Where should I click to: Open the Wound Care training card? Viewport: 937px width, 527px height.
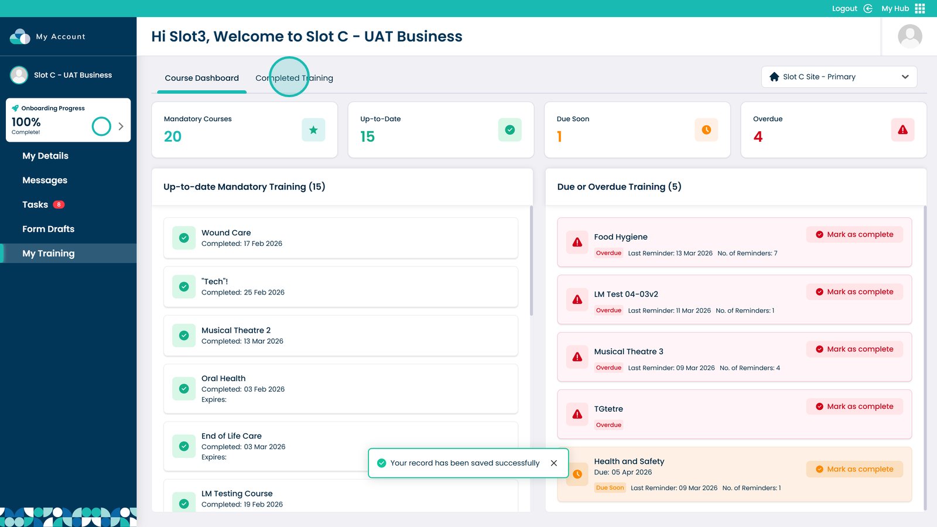click(340, 238)
